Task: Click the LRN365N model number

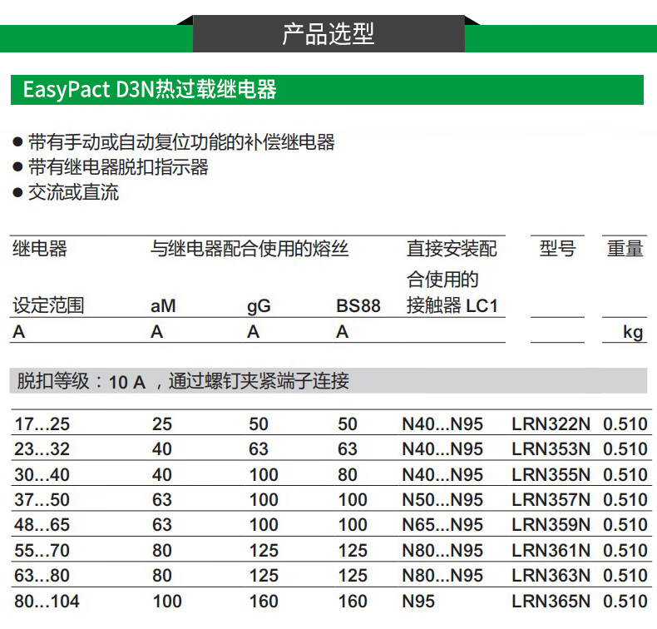Action: tap(551, 601)
